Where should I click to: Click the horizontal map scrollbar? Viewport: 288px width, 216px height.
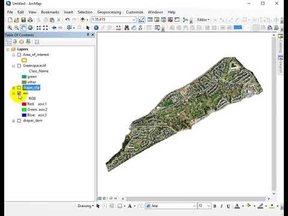(196, 199)
